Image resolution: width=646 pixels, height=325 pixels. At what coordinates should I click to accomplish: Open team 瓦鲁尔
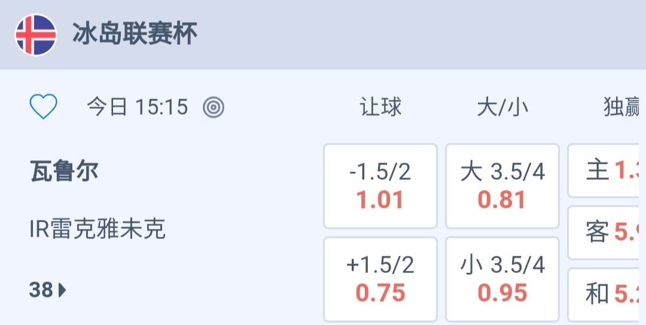[x=64, y=172]
